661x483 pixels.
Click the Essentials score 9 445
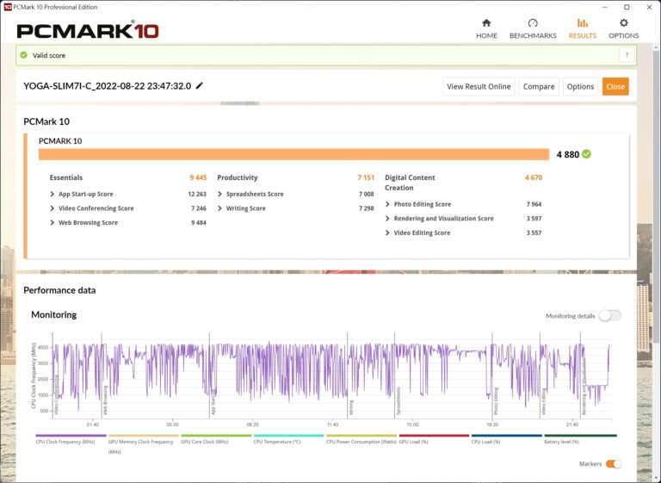(198, 177)
